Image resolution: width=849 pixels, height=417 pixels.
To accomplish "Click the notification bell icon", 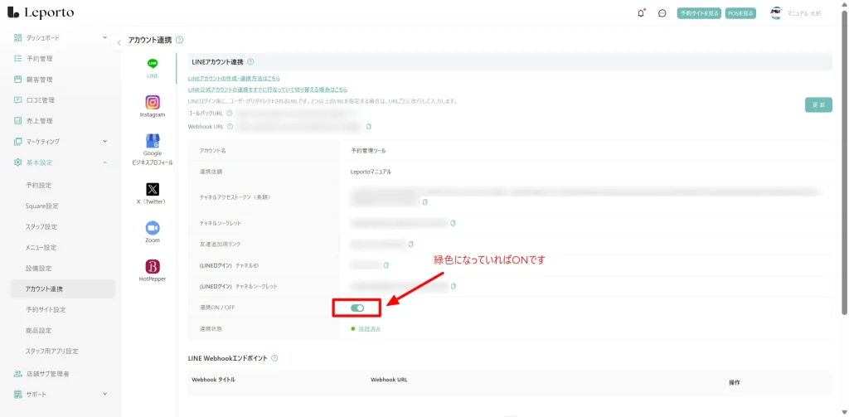I will coord(640,13).
